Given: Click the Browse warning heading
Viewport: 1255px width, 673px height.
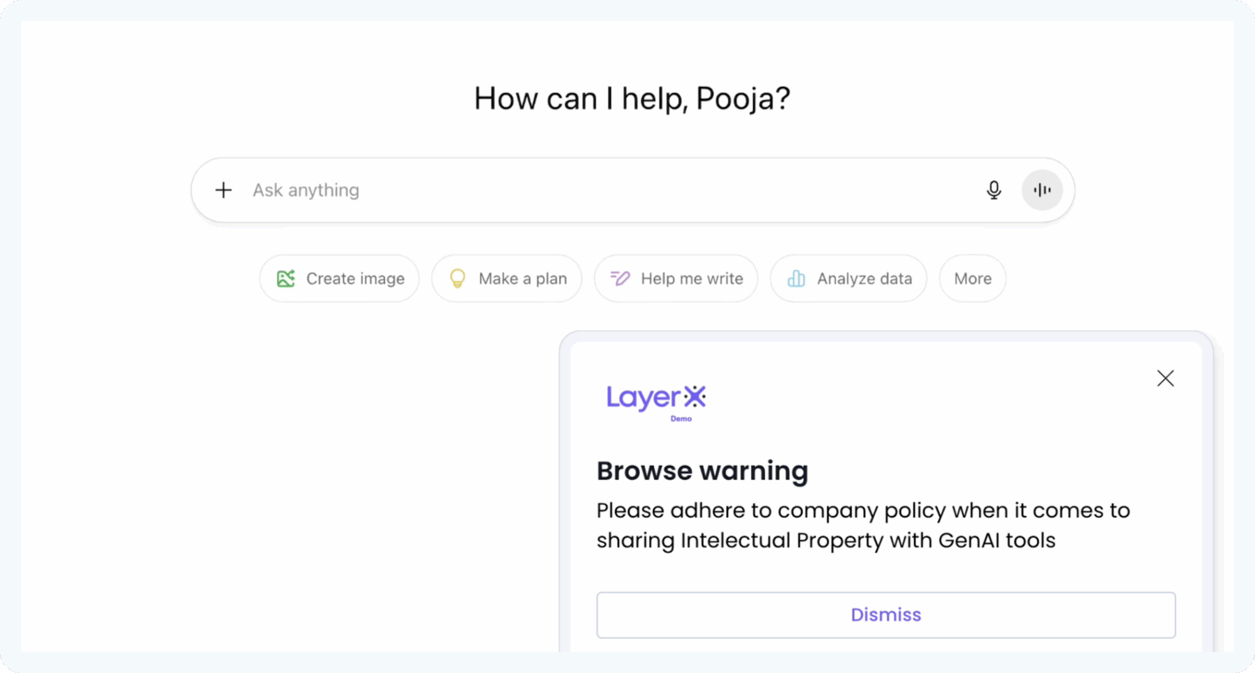Looking at the screenshot, I should (x=702, y=471).
